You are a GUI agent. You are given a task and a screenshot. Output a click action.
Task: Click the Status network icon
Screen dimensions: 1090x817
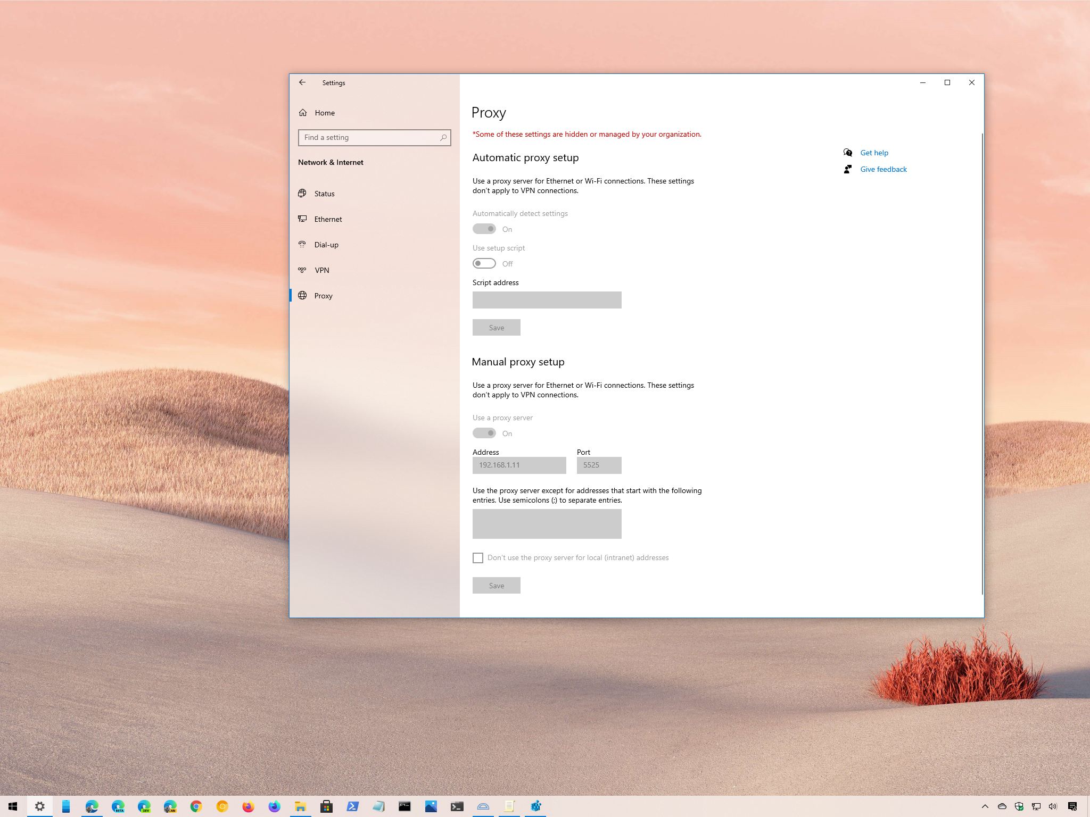coord(304,193)
